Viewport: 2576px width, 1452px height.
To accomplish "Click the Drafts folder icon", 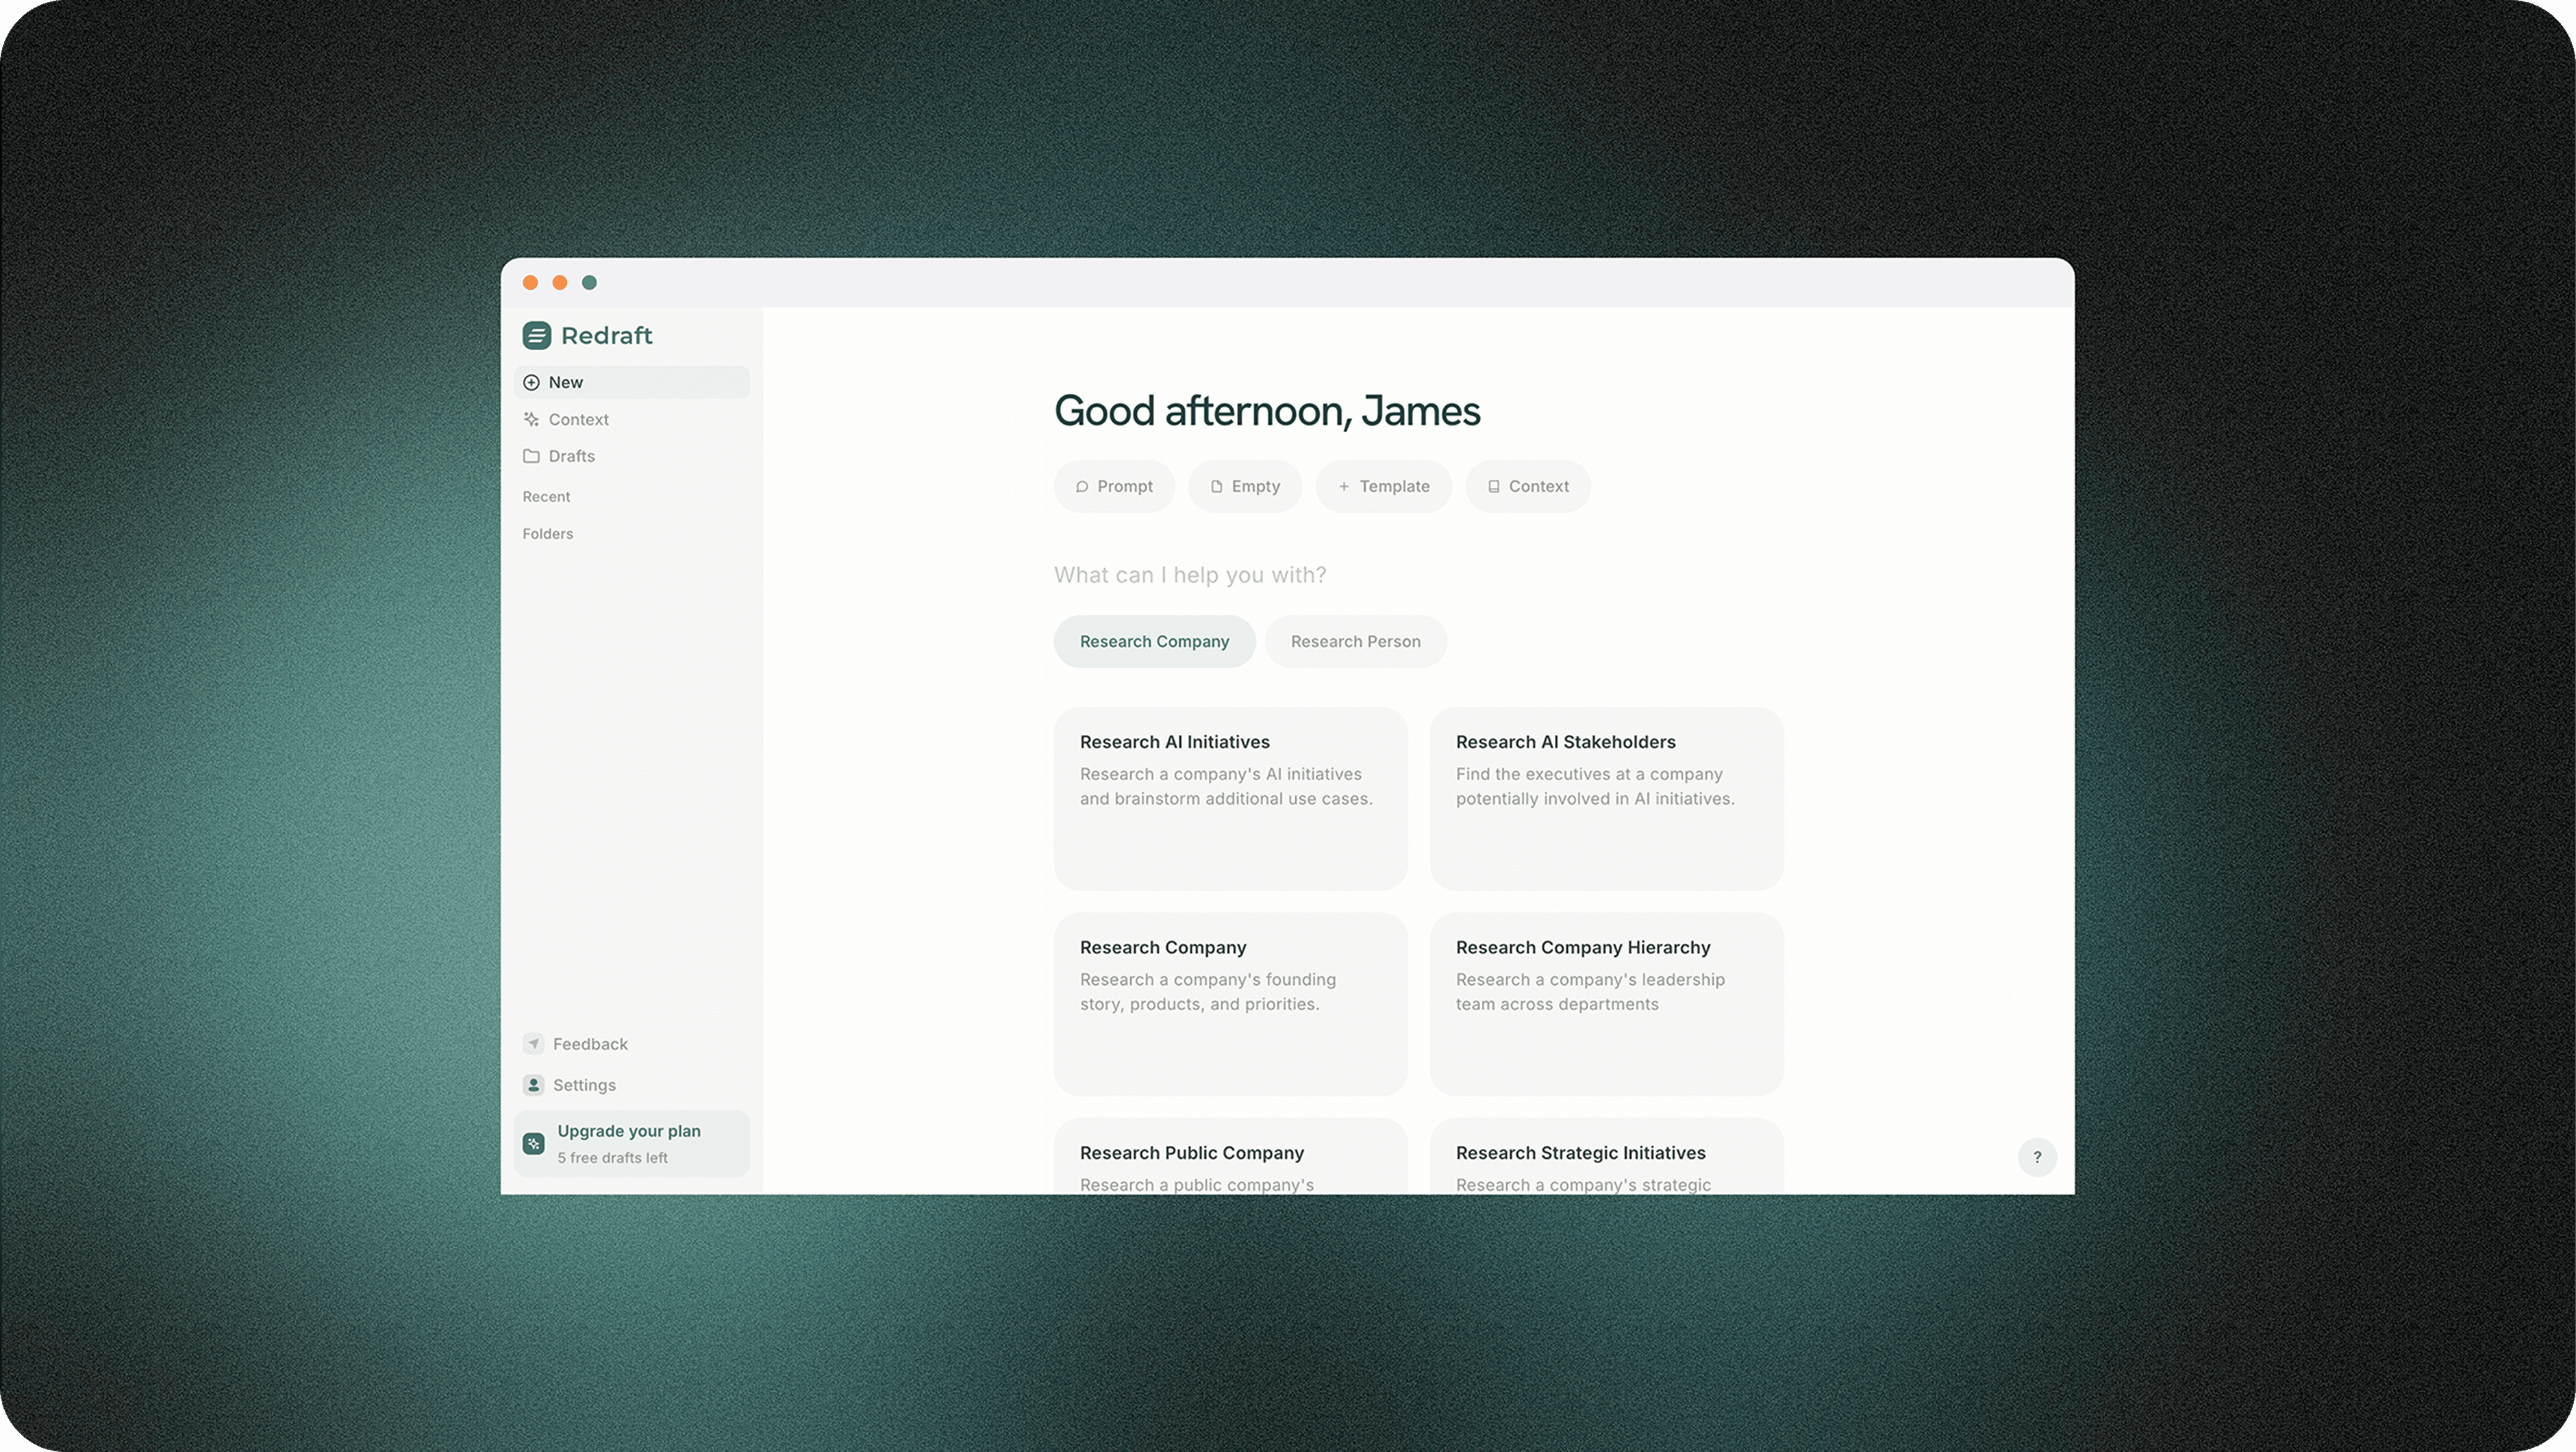I will (x=531, y=456).
